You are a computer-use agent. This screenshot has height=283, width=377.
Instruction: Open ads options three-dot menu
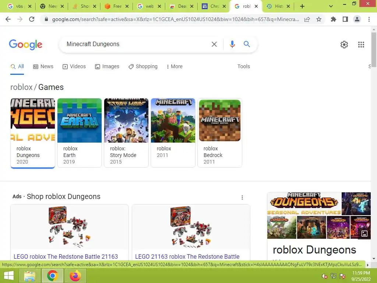[x=242, y=198]
